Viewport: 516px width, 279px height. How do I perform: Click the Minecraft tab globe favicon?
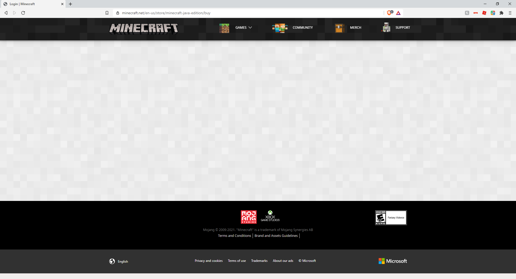pos(5,4)
